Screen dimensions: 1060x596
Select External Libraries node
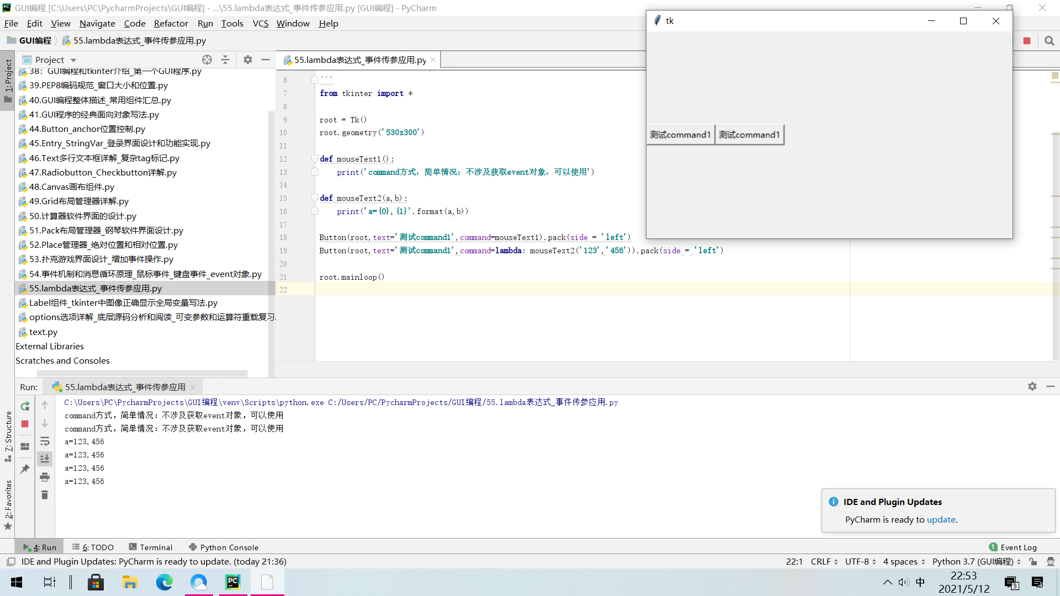50,346
